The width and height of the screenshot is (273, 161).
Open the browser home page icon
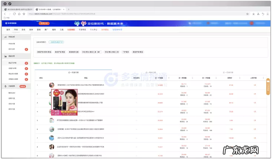pos(19,14)
